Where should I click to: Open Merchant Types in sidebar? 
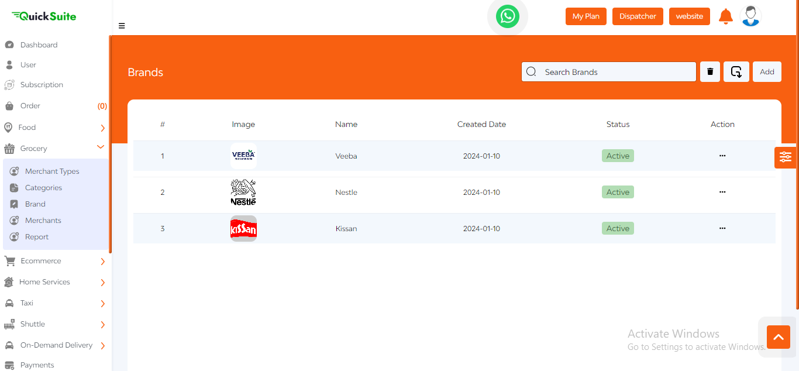52,171
